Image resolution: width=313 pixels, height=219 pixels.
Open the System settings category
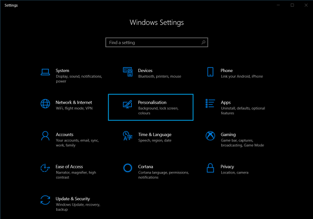point(62,70)
